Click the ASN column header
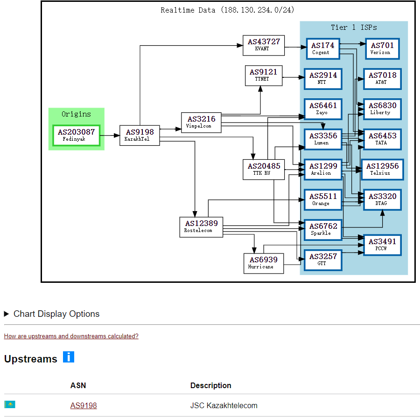This screenshot has height=417, width=420. pyautogui.click(x=78, y=385)
